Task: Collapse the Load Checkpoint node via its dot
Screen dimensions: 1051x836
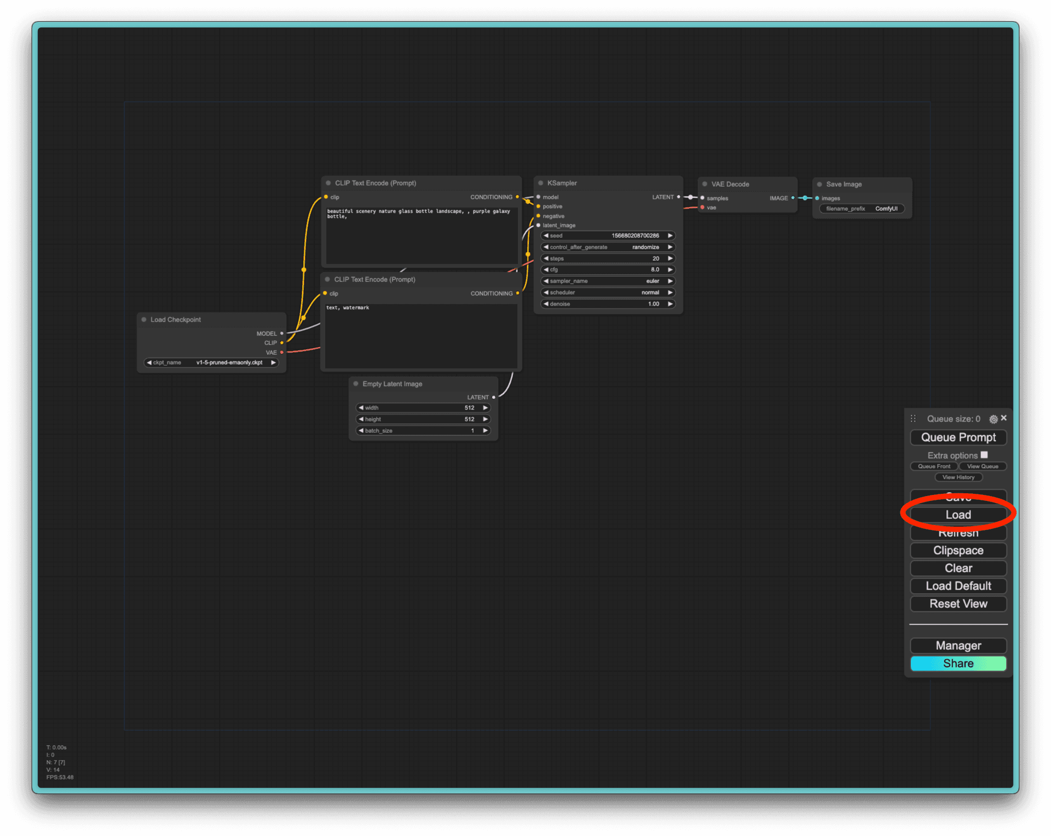Action: click(x=144, y=319)
